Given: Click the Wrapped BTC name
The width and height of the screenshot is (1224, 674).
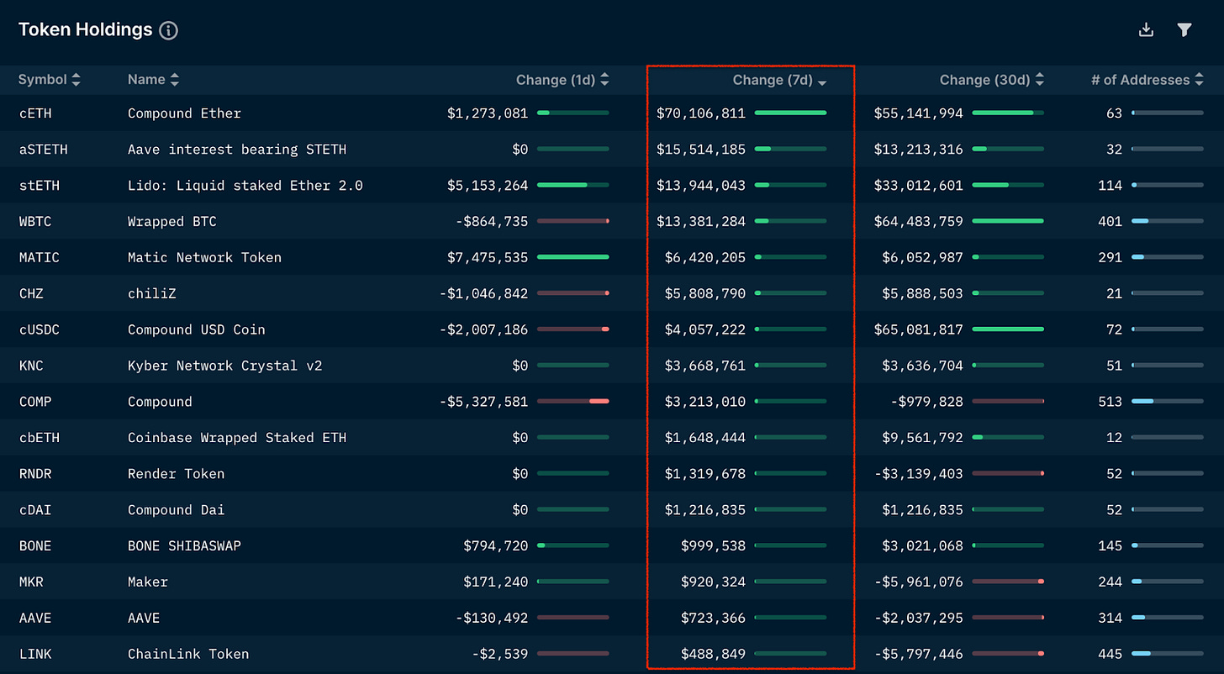Looking at the screenshot, I should tap(172, 222).
